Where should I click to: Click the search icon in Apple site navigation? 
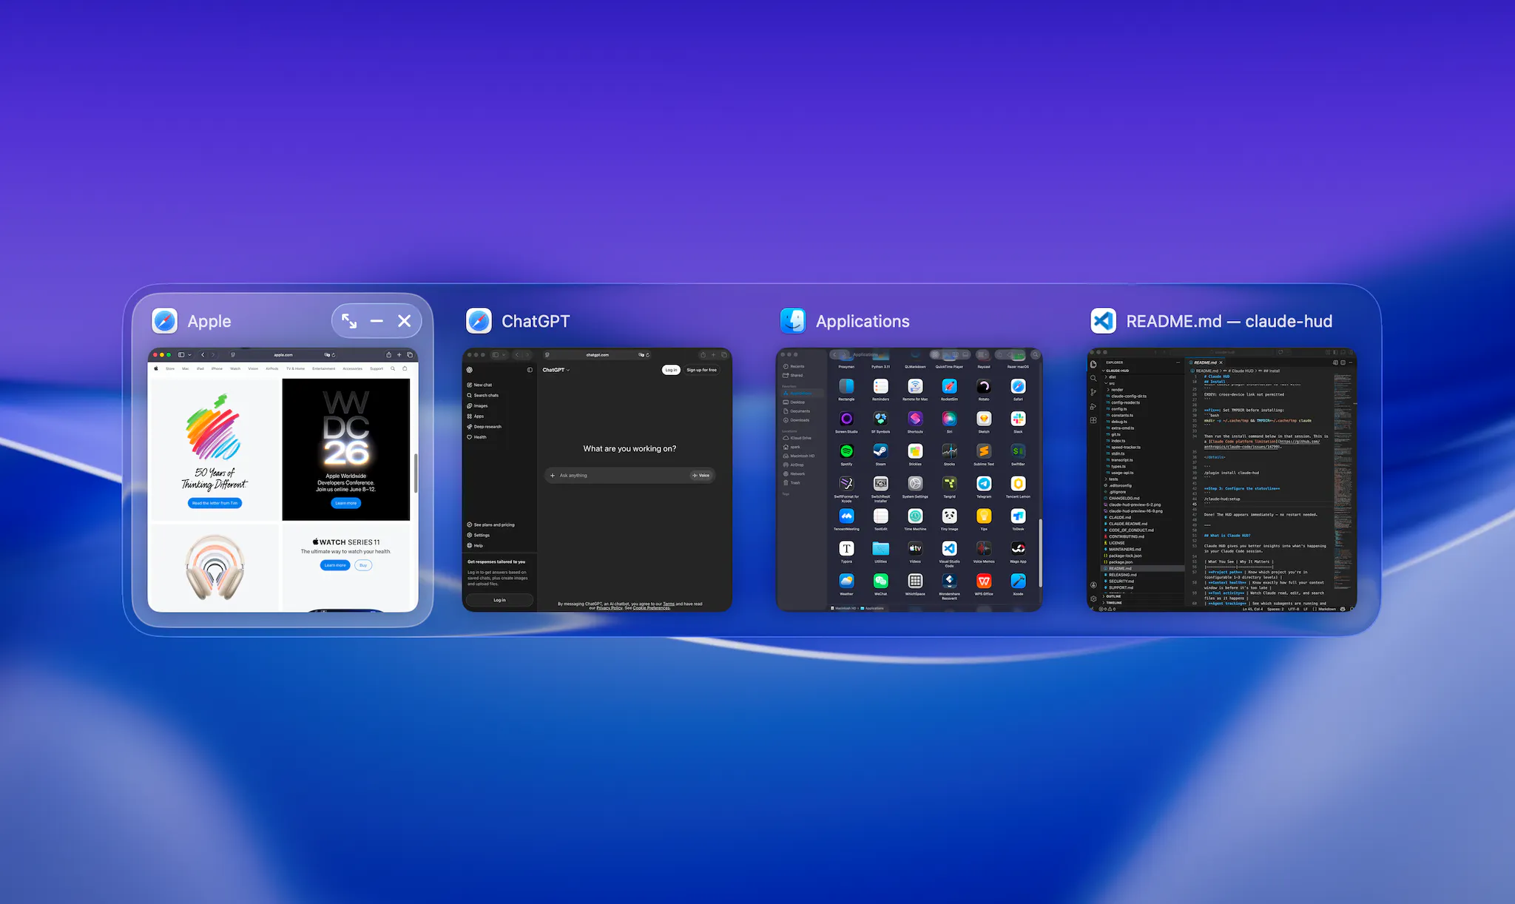tap(393, 368)
